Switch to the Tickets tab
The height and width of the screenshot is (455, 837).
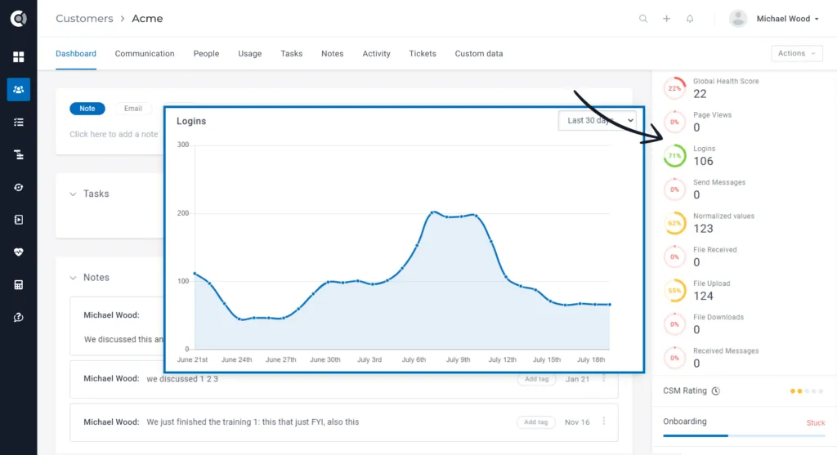pos(423,53)
